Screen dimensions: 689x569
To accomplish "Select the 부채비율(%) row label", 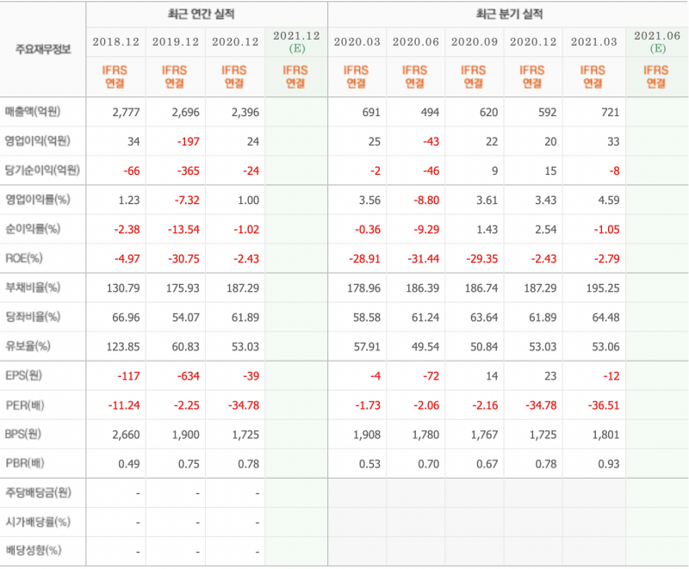I will pyautogui.click(x=33, y=288).
